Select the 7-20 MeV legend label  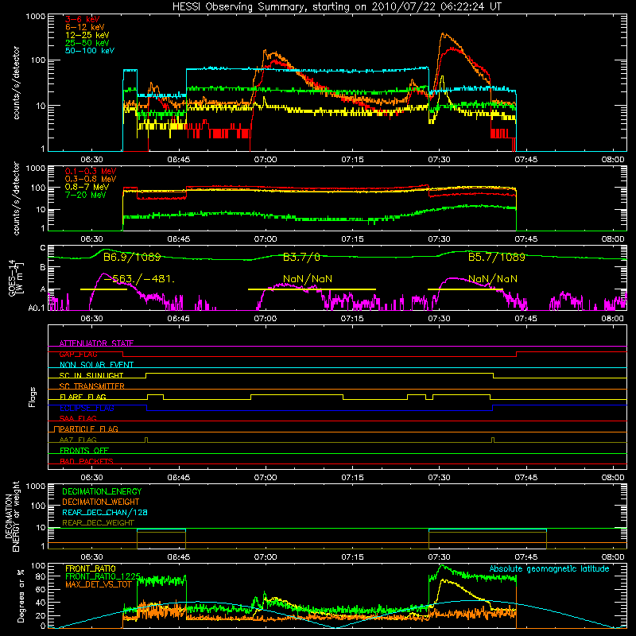pos(86,195)
